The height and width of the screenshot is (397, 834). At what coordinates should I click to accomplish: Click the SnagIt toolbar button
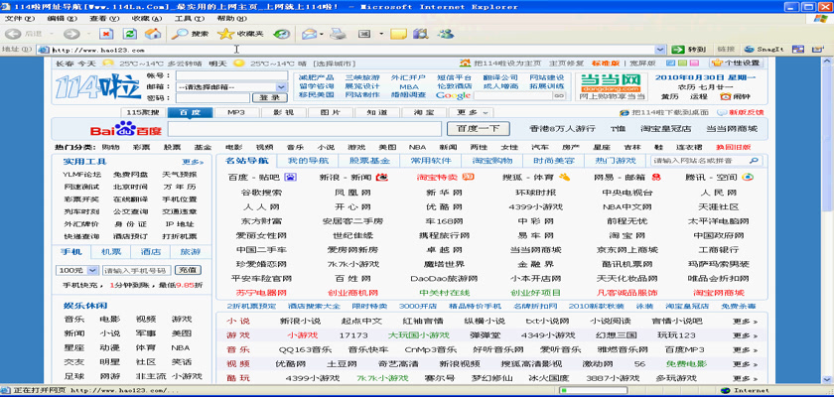tap(764, 50)
